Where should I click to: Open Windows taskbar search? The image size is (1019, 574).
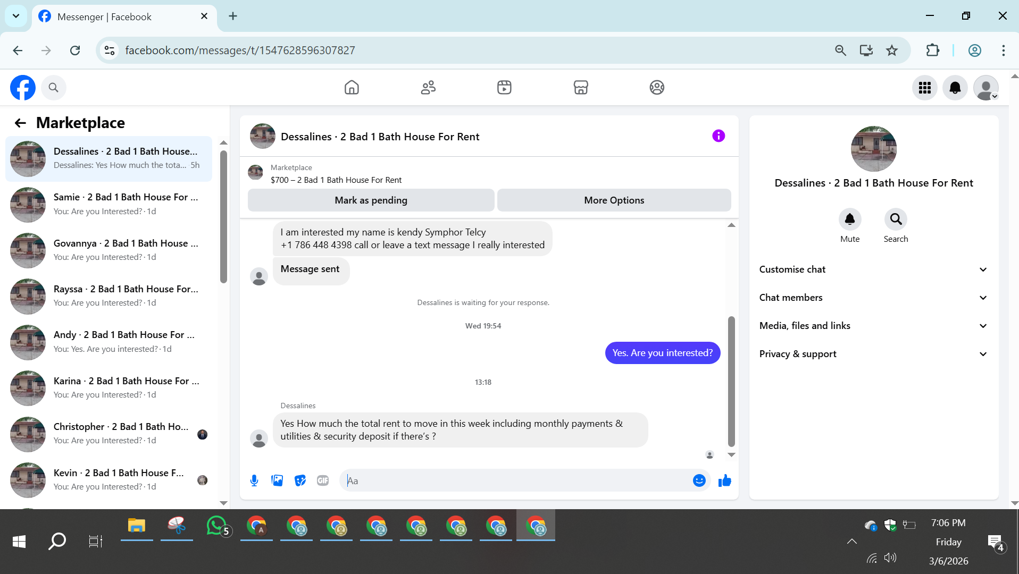[57, 542]
